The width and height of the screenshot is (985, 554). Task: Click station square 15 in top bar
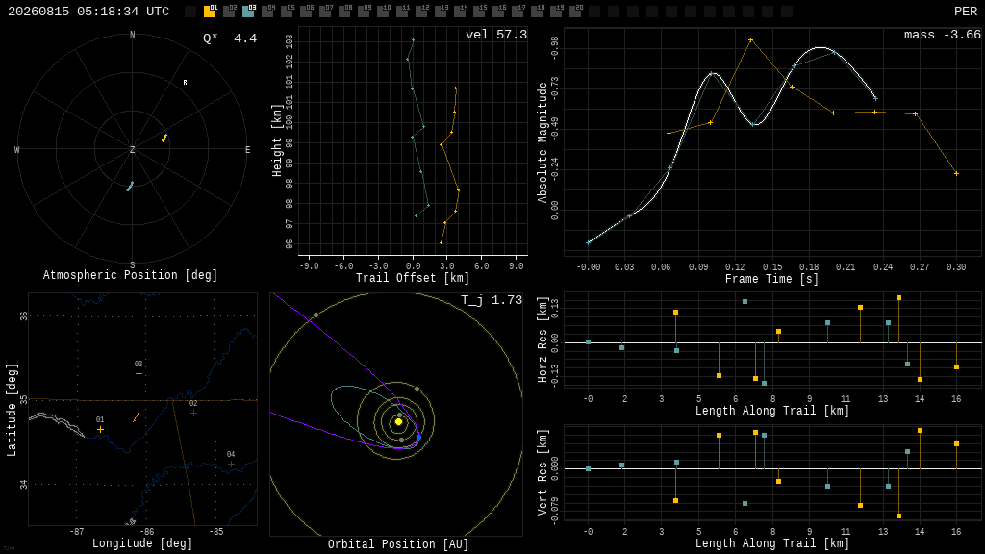click(x=479, y=12)
